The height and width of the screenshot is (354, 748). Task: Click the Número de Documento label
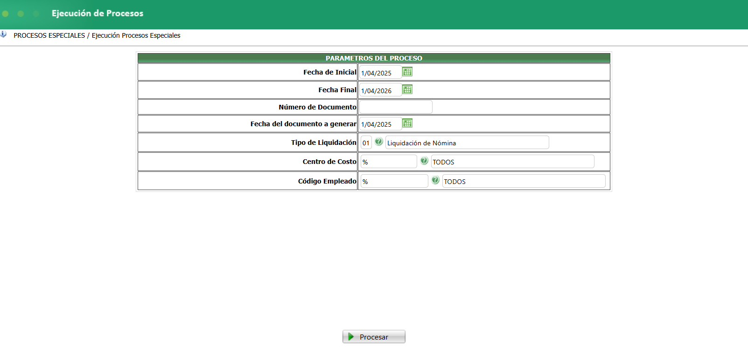pos(317,107)
